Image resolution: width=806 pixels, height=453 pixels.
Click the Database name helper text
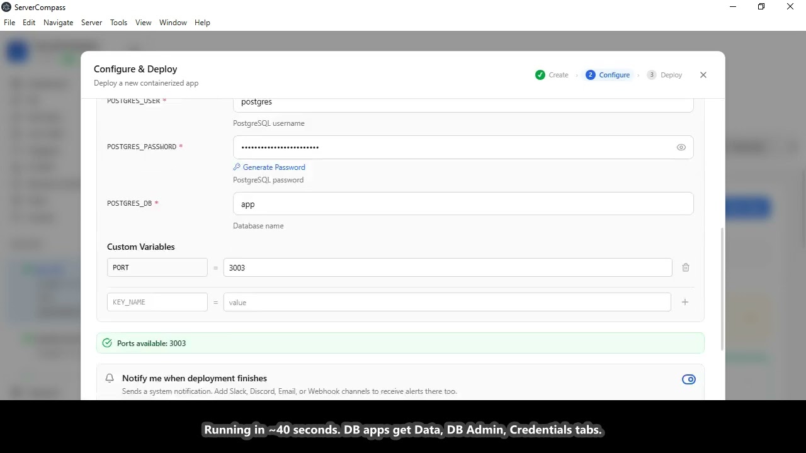pyautogui.click(x=258, y=226)
